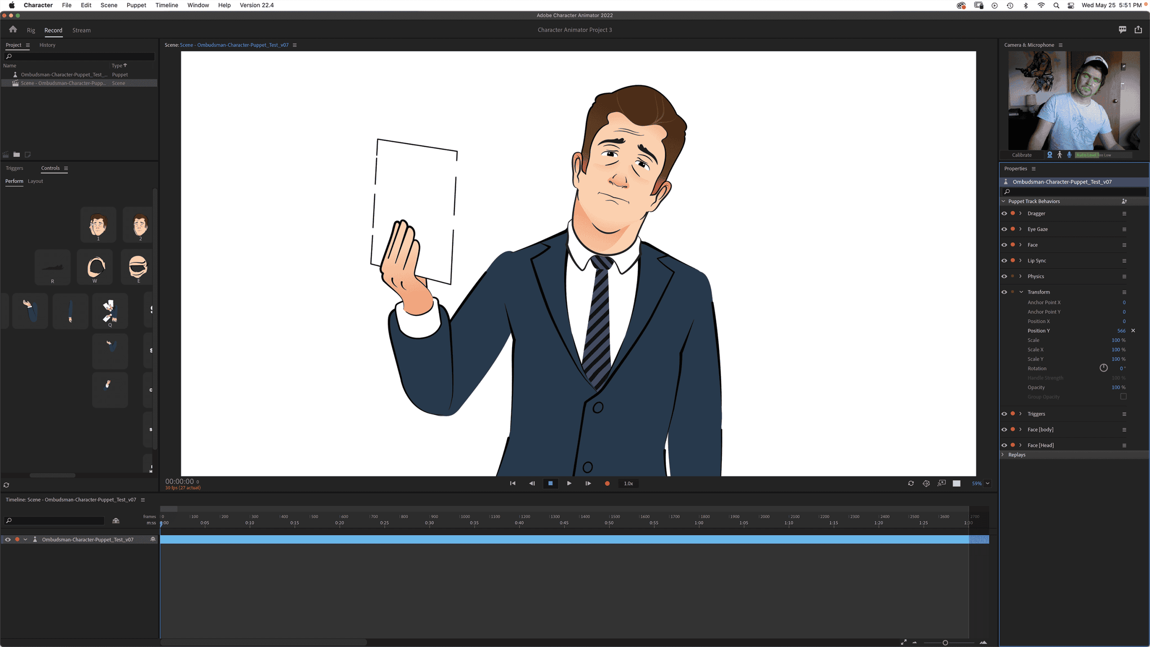Click the Calibrate button
Viewport: 1150px width, 647px height.
point(1022,155)
